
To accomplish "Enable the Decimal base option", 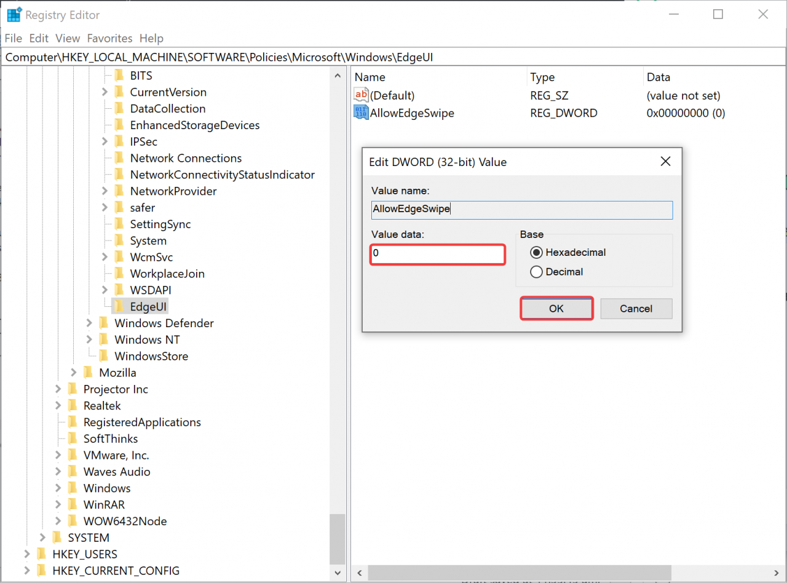I will click(x=536, y=271).
